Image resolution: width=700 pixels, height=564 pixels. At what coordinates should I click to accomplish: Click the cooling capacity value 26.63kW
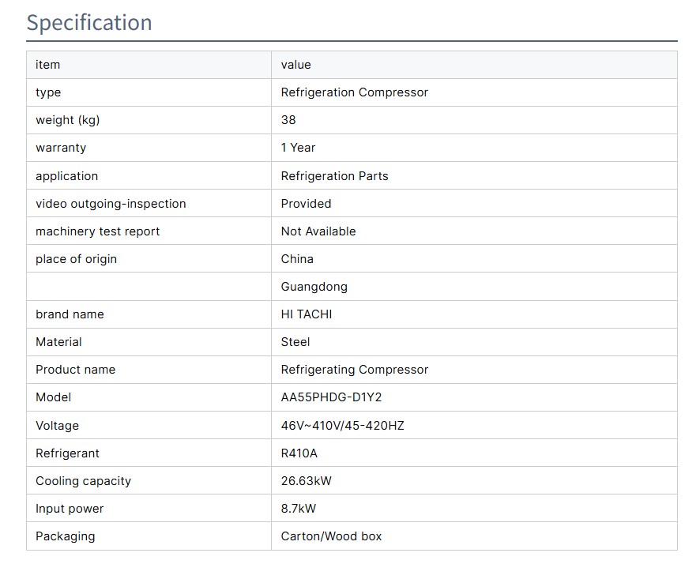[x=307, y=481]
